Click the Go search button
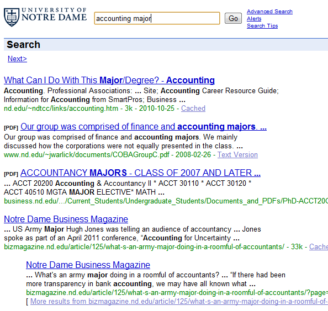The image size is (328, 311). 233,18
